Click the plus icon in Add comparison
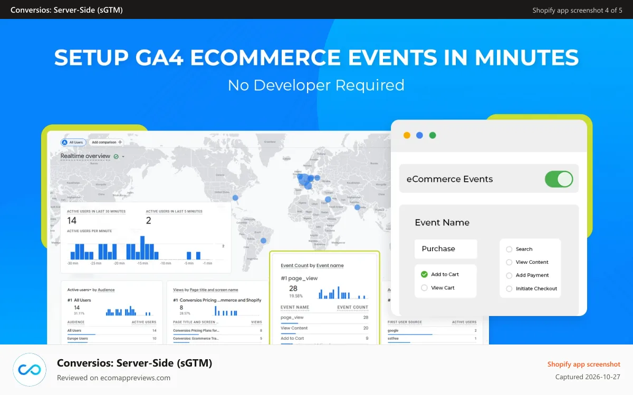This screenshot has width=633, height=395. pyautogui.click(x=120, y=142)
